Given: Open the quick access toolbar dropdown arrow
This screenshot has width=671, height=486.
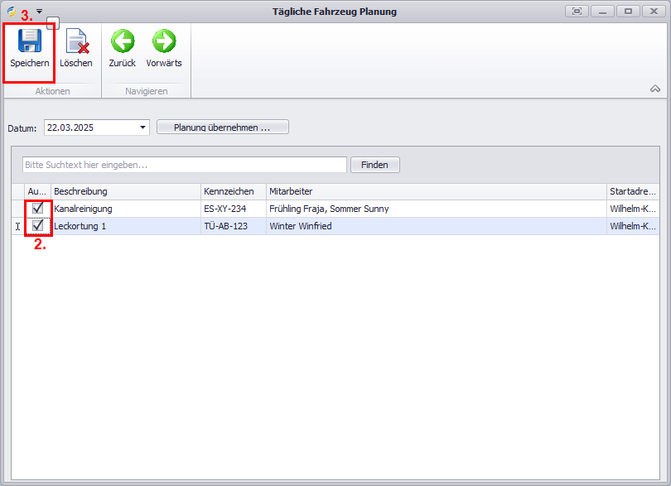Looking at the screenshot, I should [x=39, y=12].
